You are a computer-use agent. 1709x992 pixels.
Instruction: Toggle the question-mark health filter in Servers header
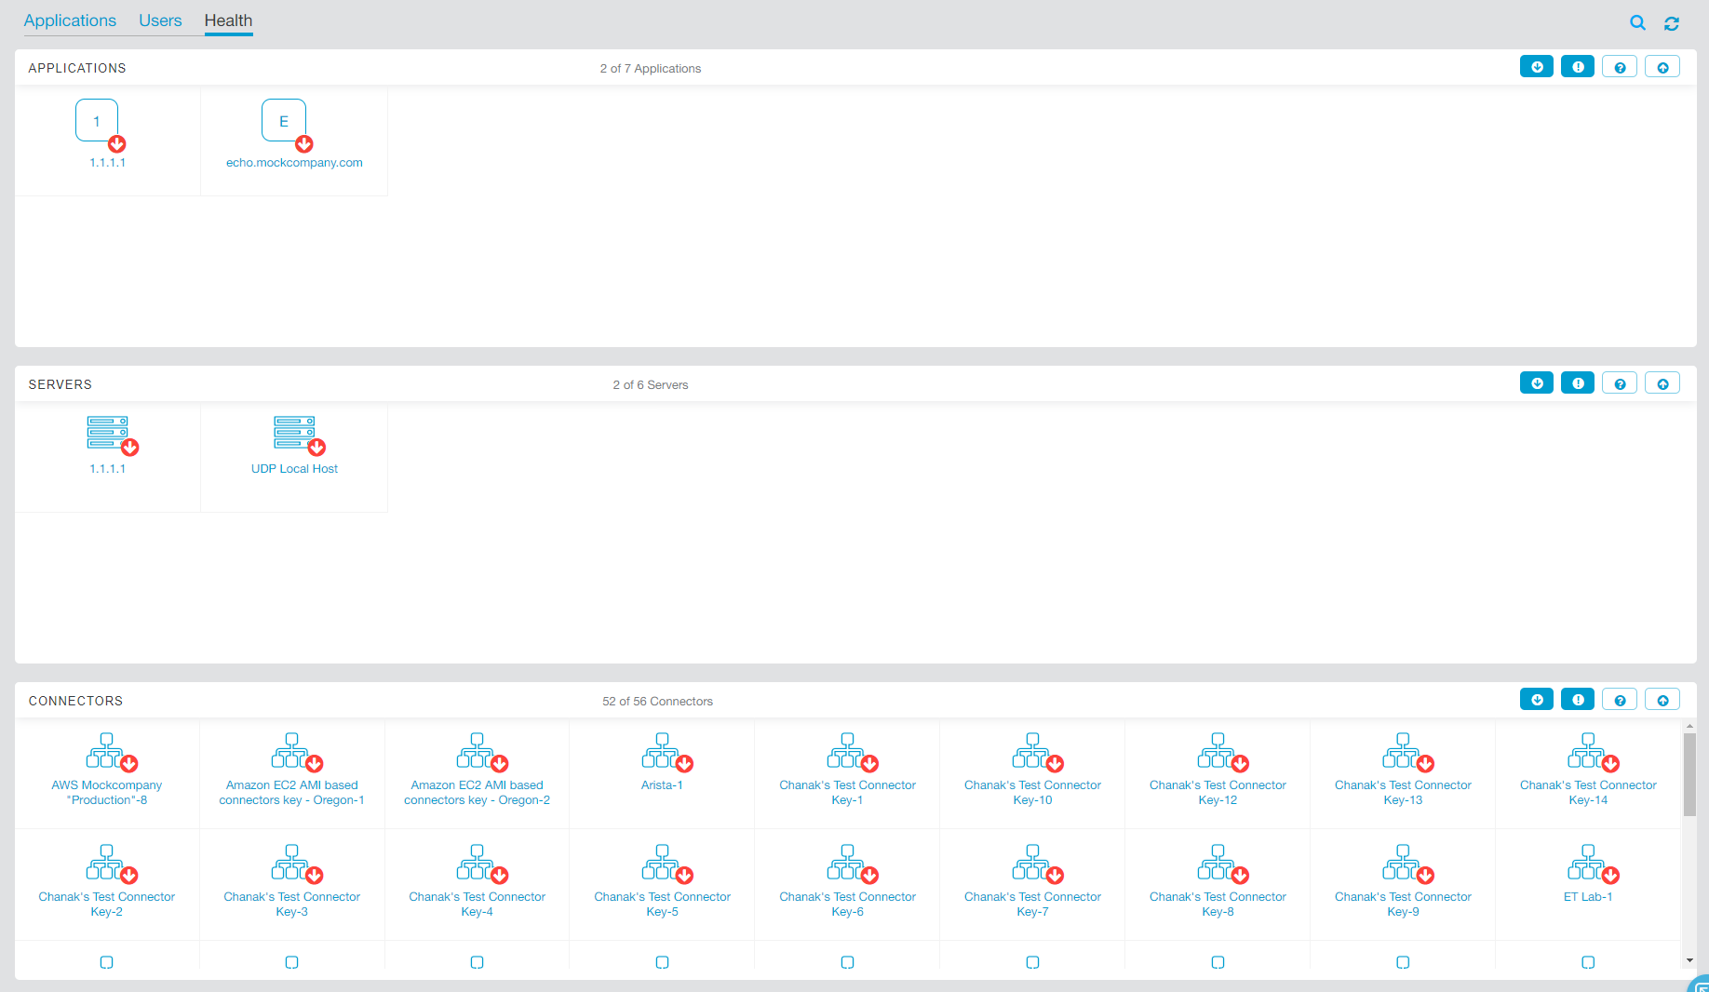(1620, 382)
